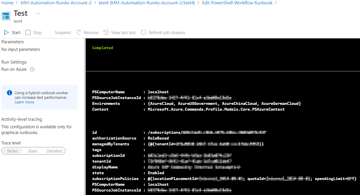
Task: Navigate to Home via breadcrumb
Action: (x=7, y=3)
